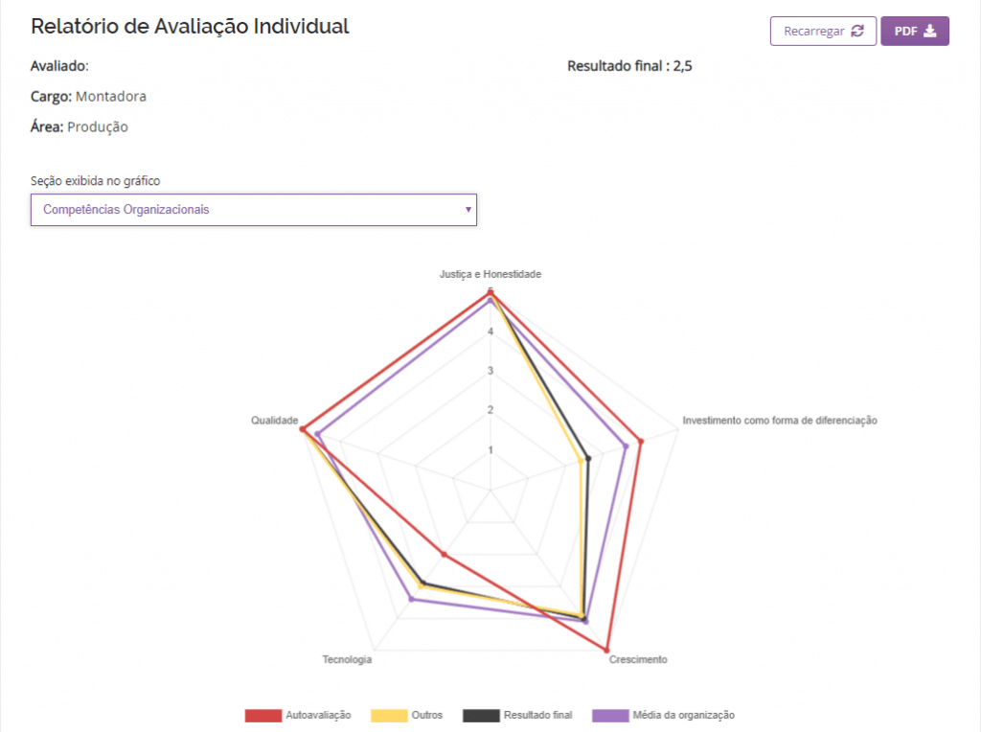Open the Competências Organizacionais section dropdown
Screen dimensions: 981x732
(253, 209)
